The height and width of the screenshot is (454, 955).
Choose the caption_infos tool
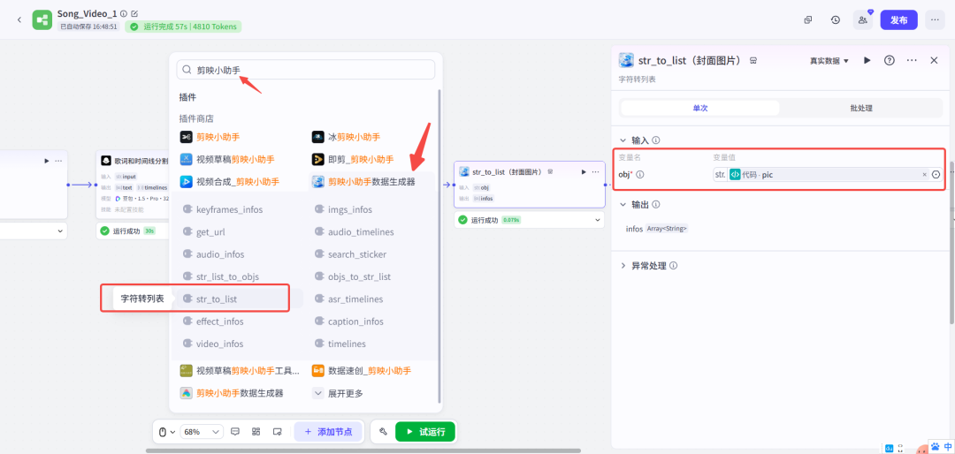pyautogui.click(x=349, y=322)
